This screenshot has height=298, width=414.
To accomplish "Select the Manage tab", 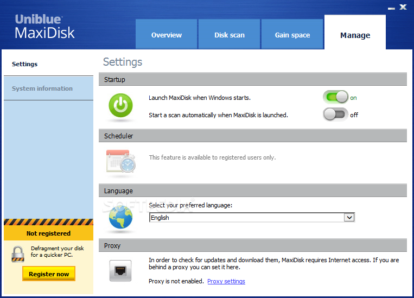I will click(355, 33).
